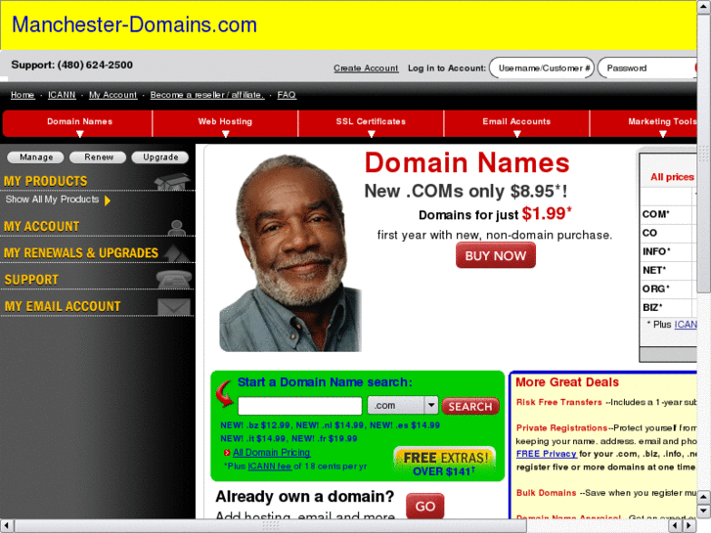Open SUPPORT sidebar section
The width and height of the screenshot is (711, 533).
[x=31, y=280]
